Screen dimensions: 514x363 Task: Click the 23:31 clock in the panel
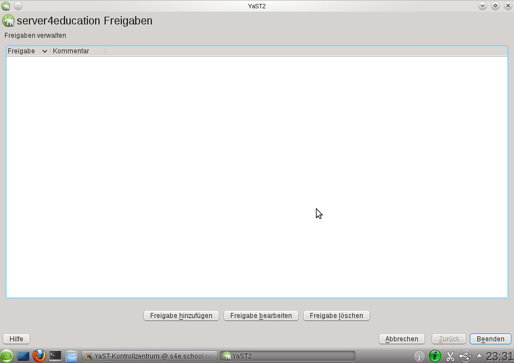499,356
